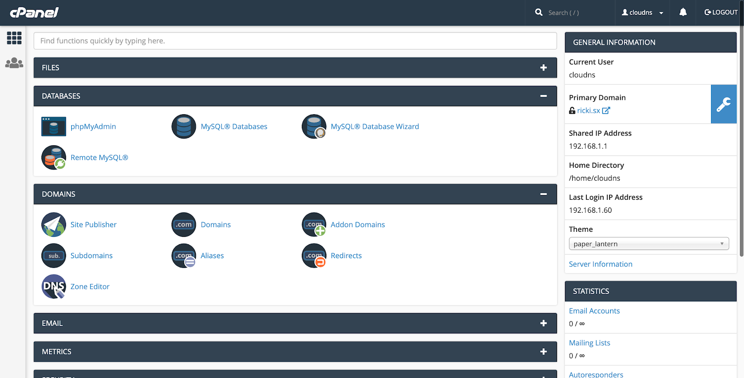Open the Server Information link

click(x=600, y=264)
